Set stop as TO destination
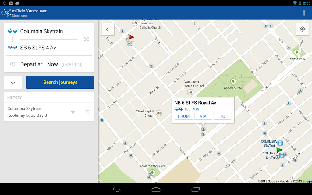 222,116
